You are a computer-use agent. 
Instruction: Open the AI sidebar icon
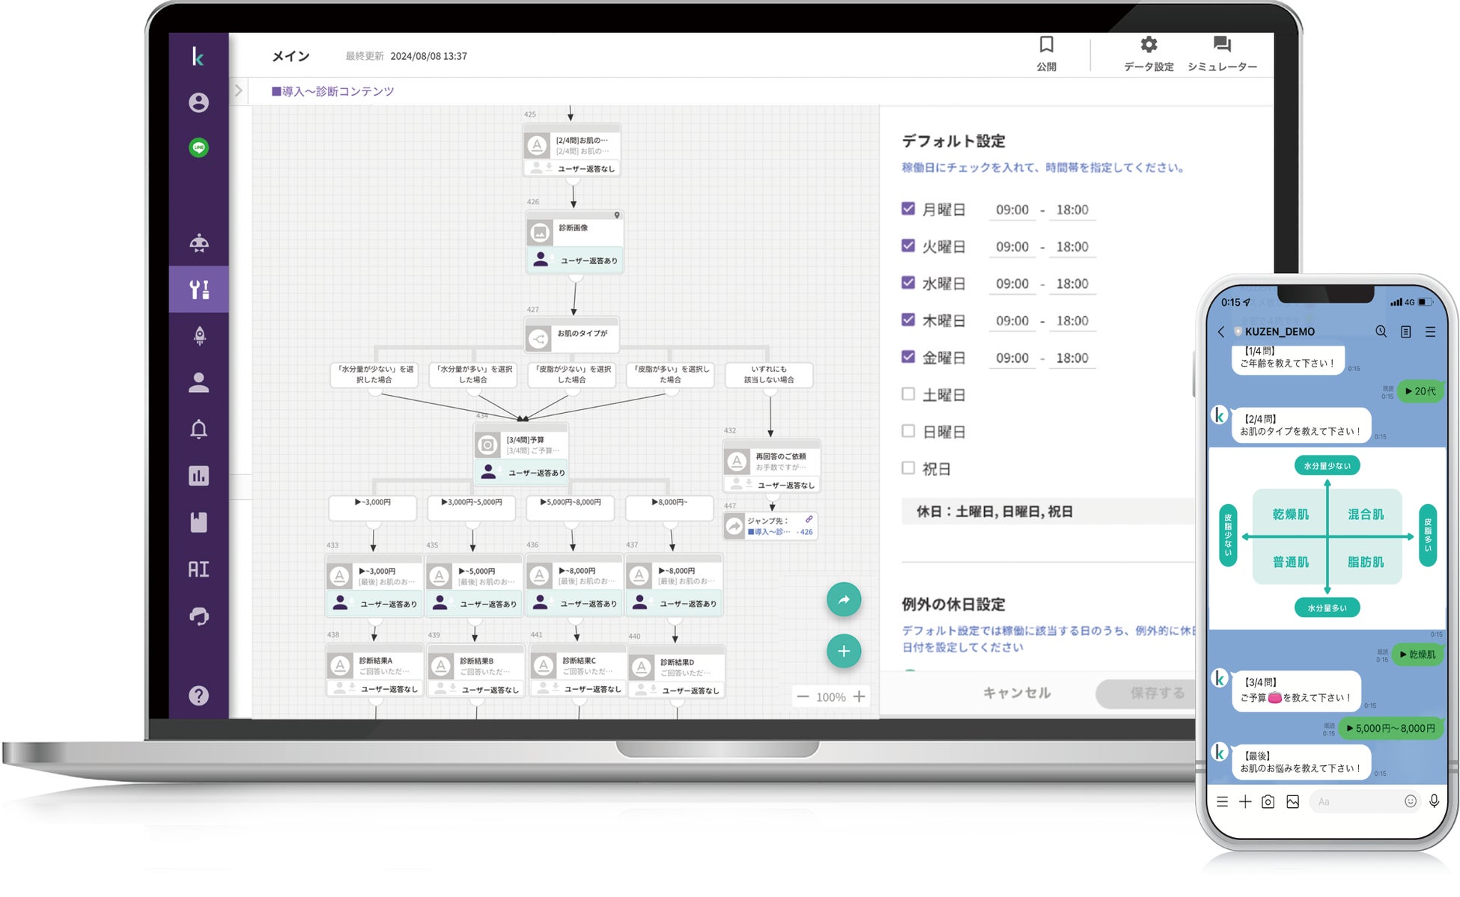[198, 569]
